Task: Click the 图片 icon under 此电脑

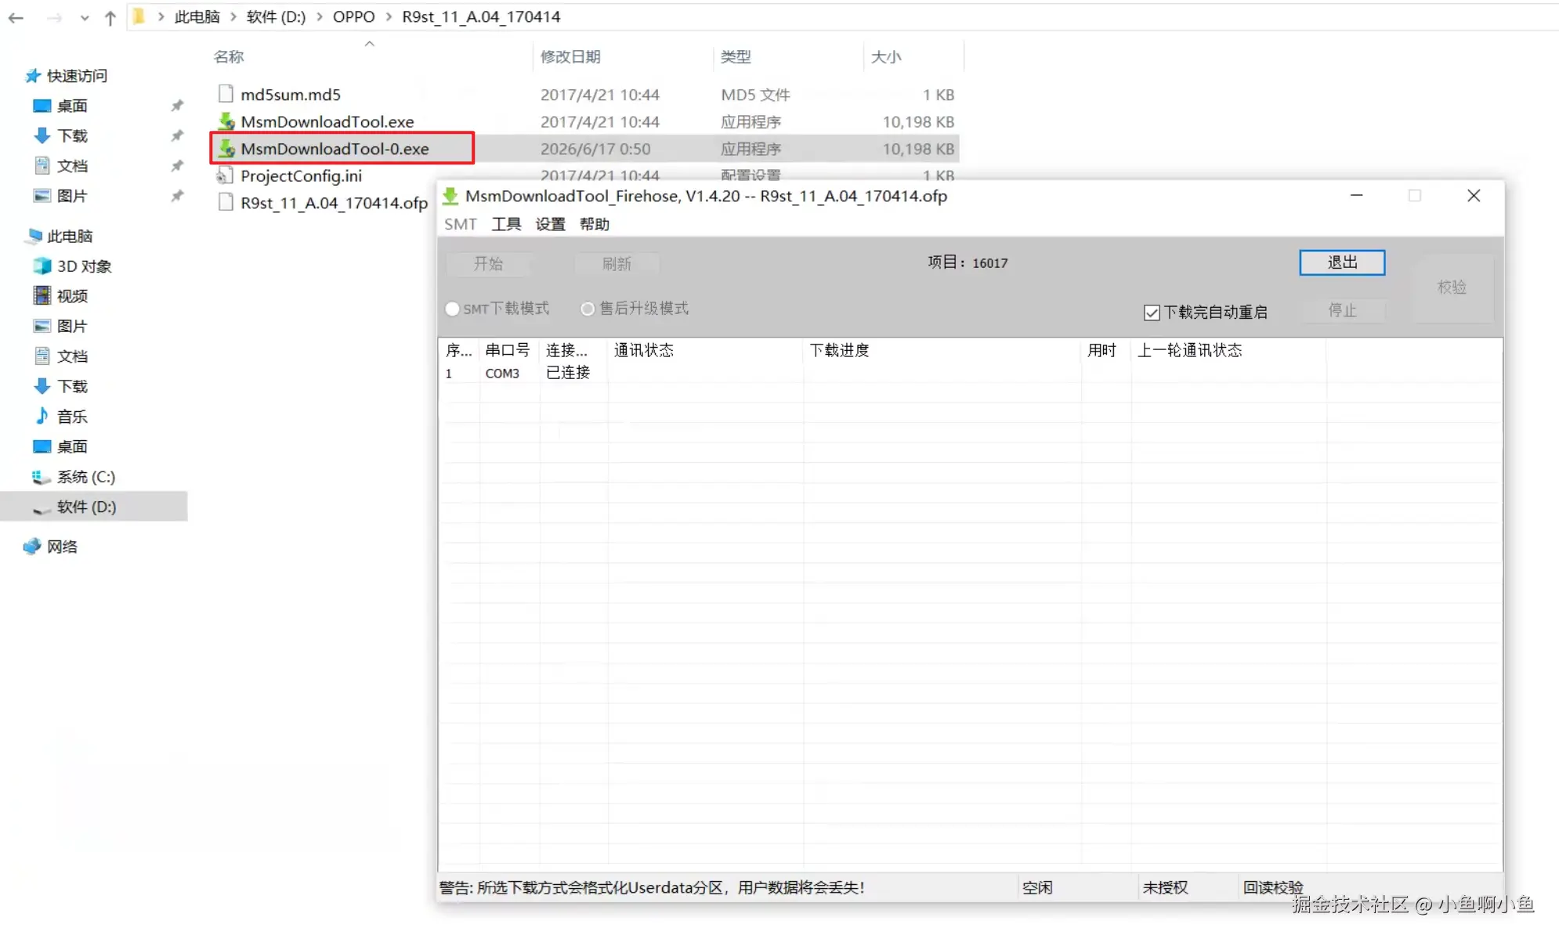Action: [42, 326]
